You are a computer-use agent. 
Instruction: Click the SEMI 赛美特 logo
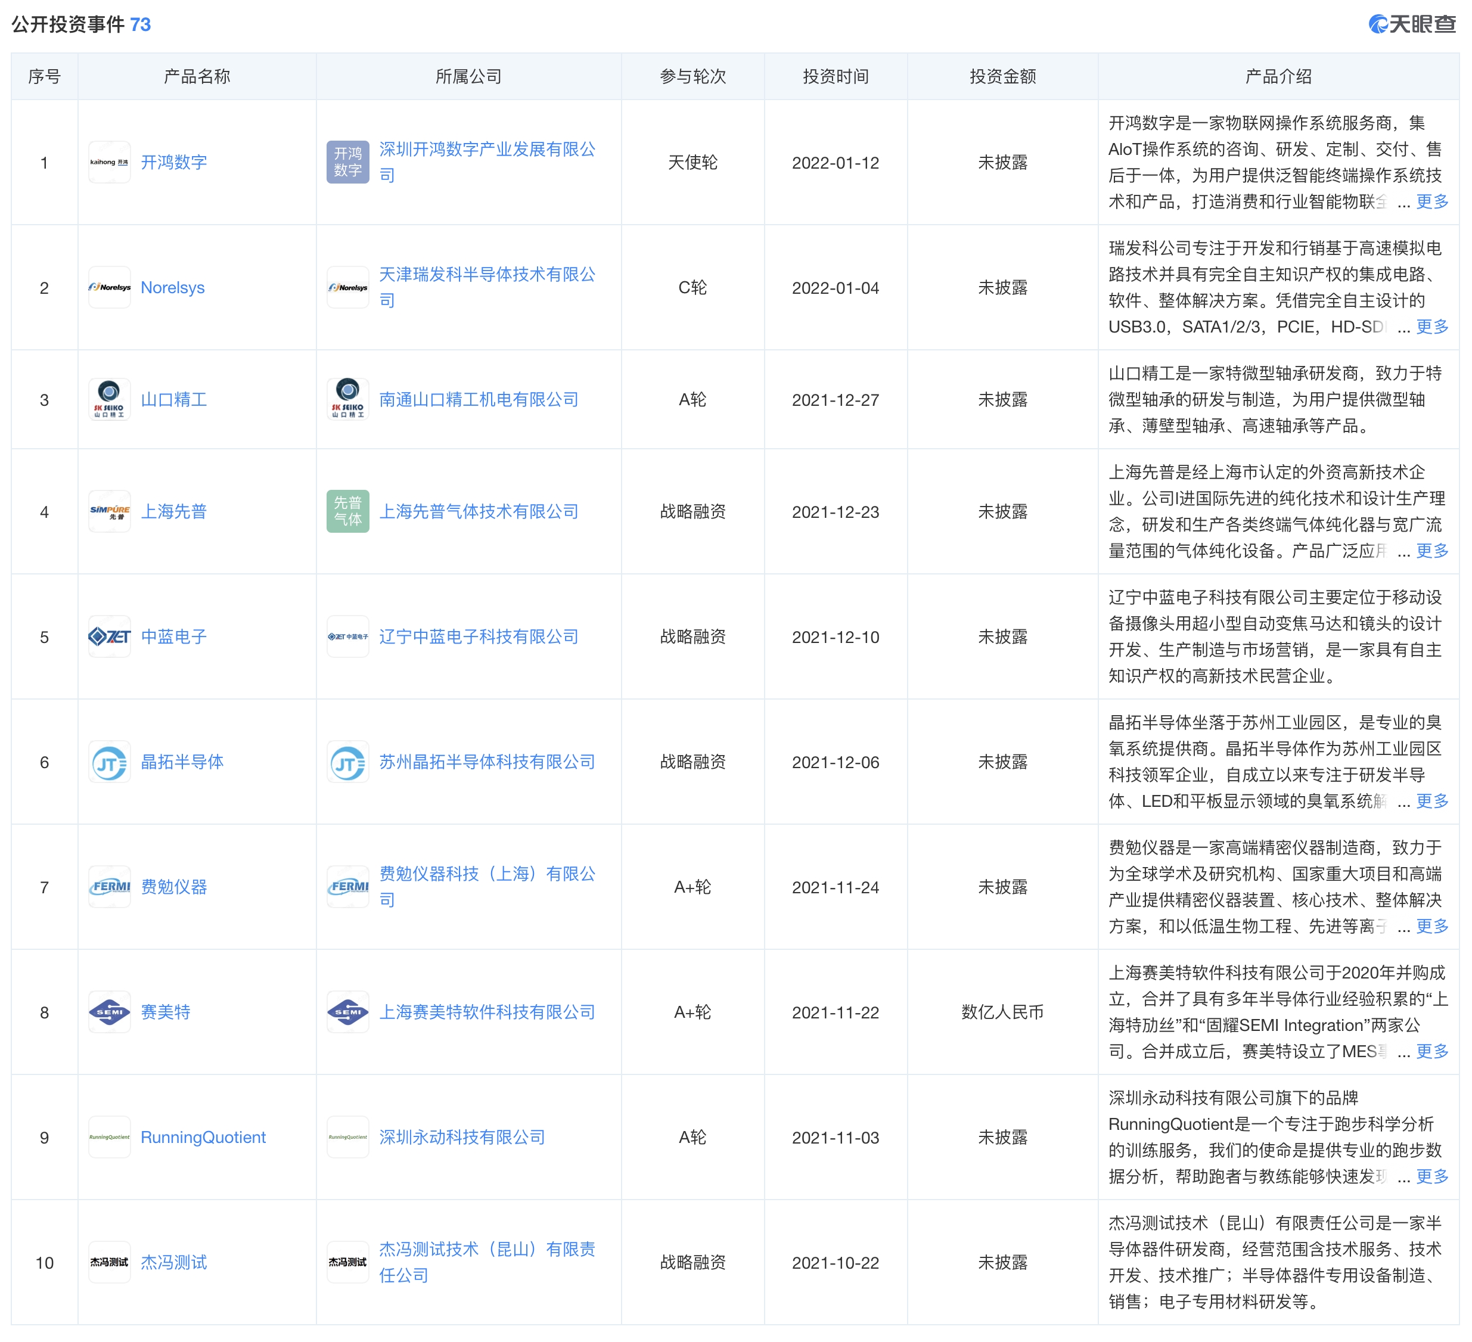pos(110,1012)
